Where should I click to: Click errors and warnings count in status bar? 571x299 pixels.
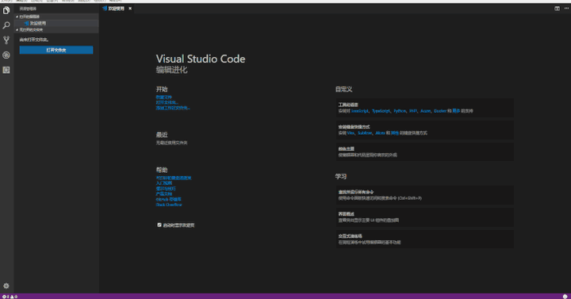pyautogui.click(x=10, y=297)
